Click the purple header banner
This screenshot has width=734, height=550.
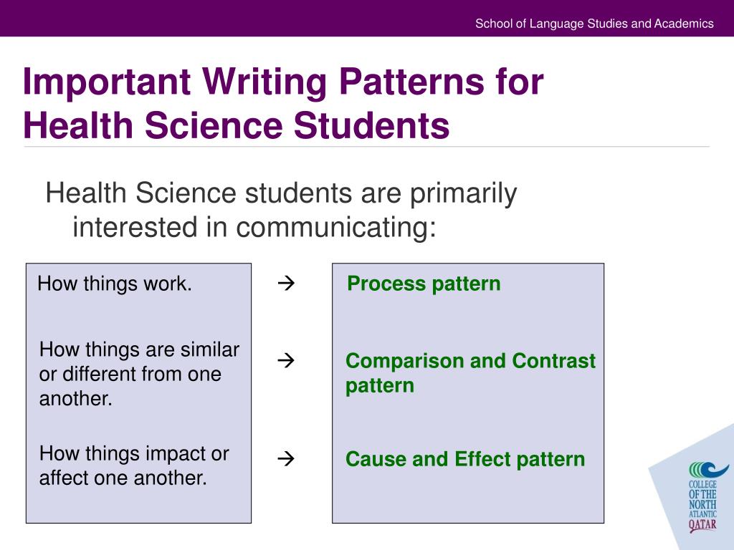pos(367,18)
